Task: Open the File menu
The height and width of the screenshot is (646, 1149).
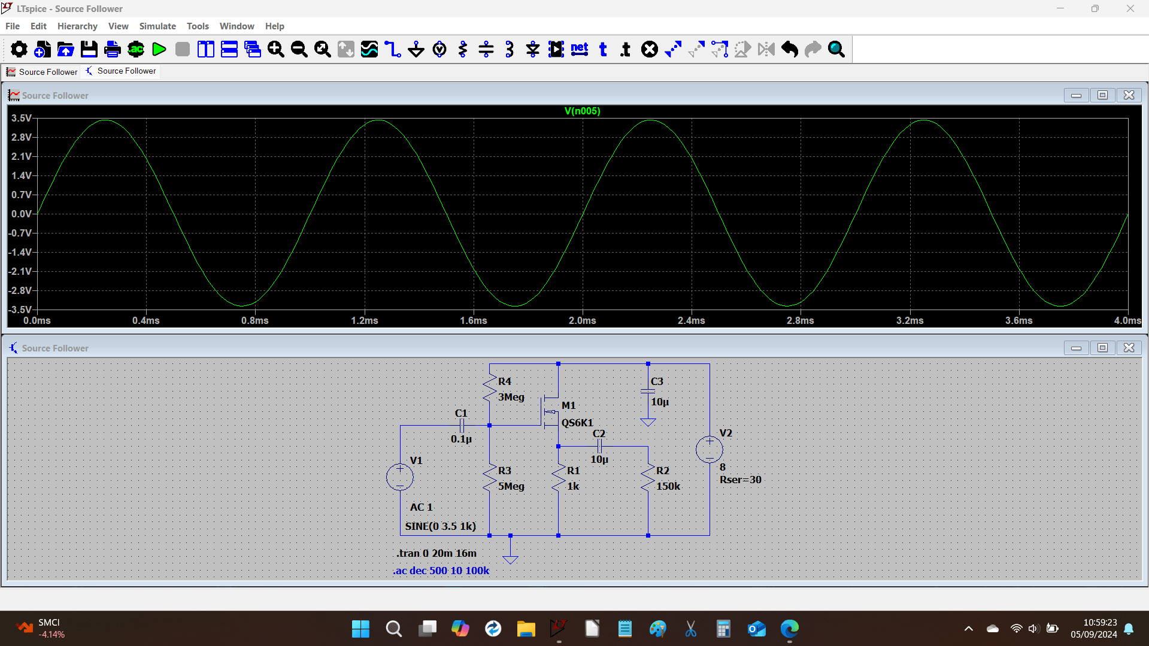Action: 13,26
